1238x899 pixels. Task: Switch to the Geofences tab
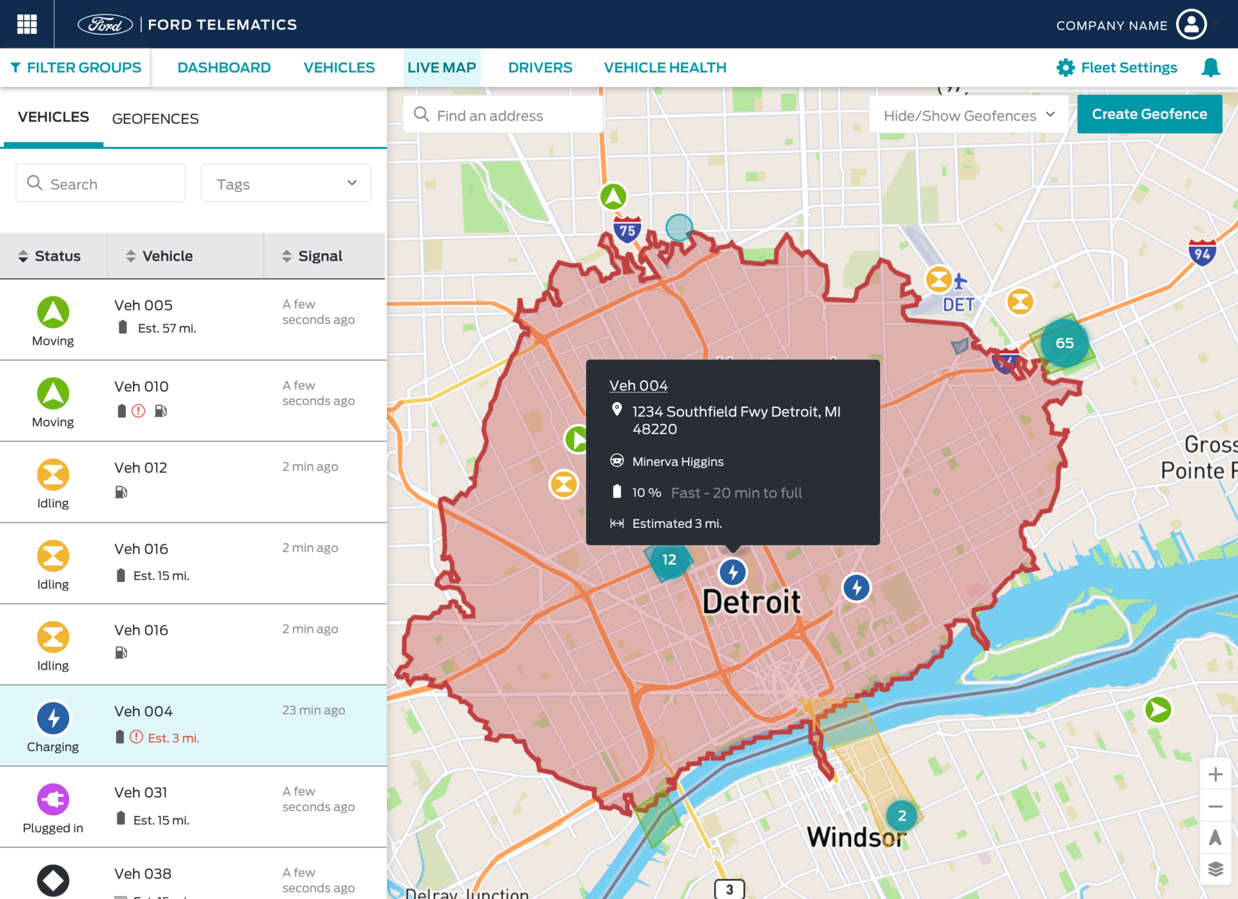[155, 119]
